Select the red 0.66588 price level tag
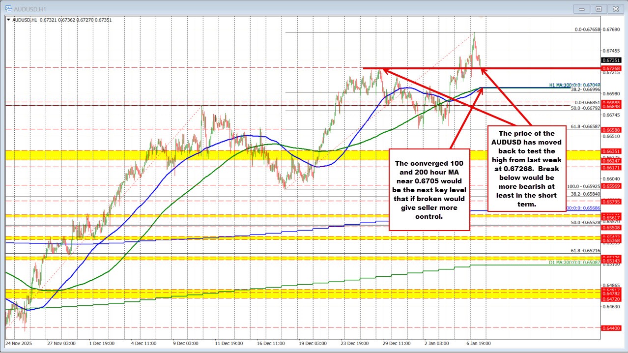The height and width of the screenshot is (353, 628). tap(610, 129)
